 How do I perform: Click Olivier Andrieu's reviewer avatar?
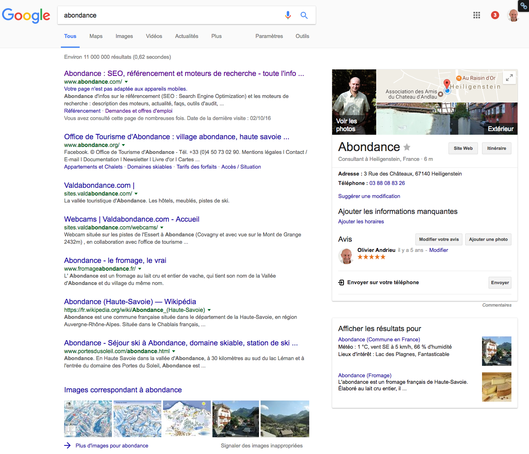(346, 256)
